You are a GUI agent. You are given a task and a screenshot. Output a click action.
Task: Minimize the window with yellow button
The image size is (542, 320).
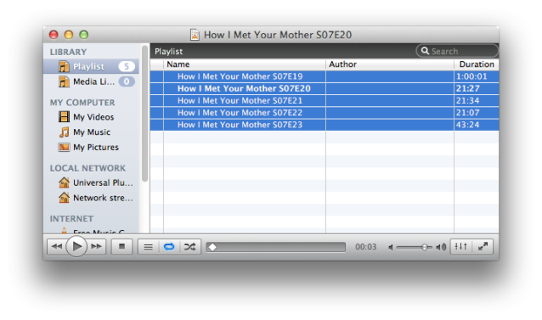click(x=69, y=35)
